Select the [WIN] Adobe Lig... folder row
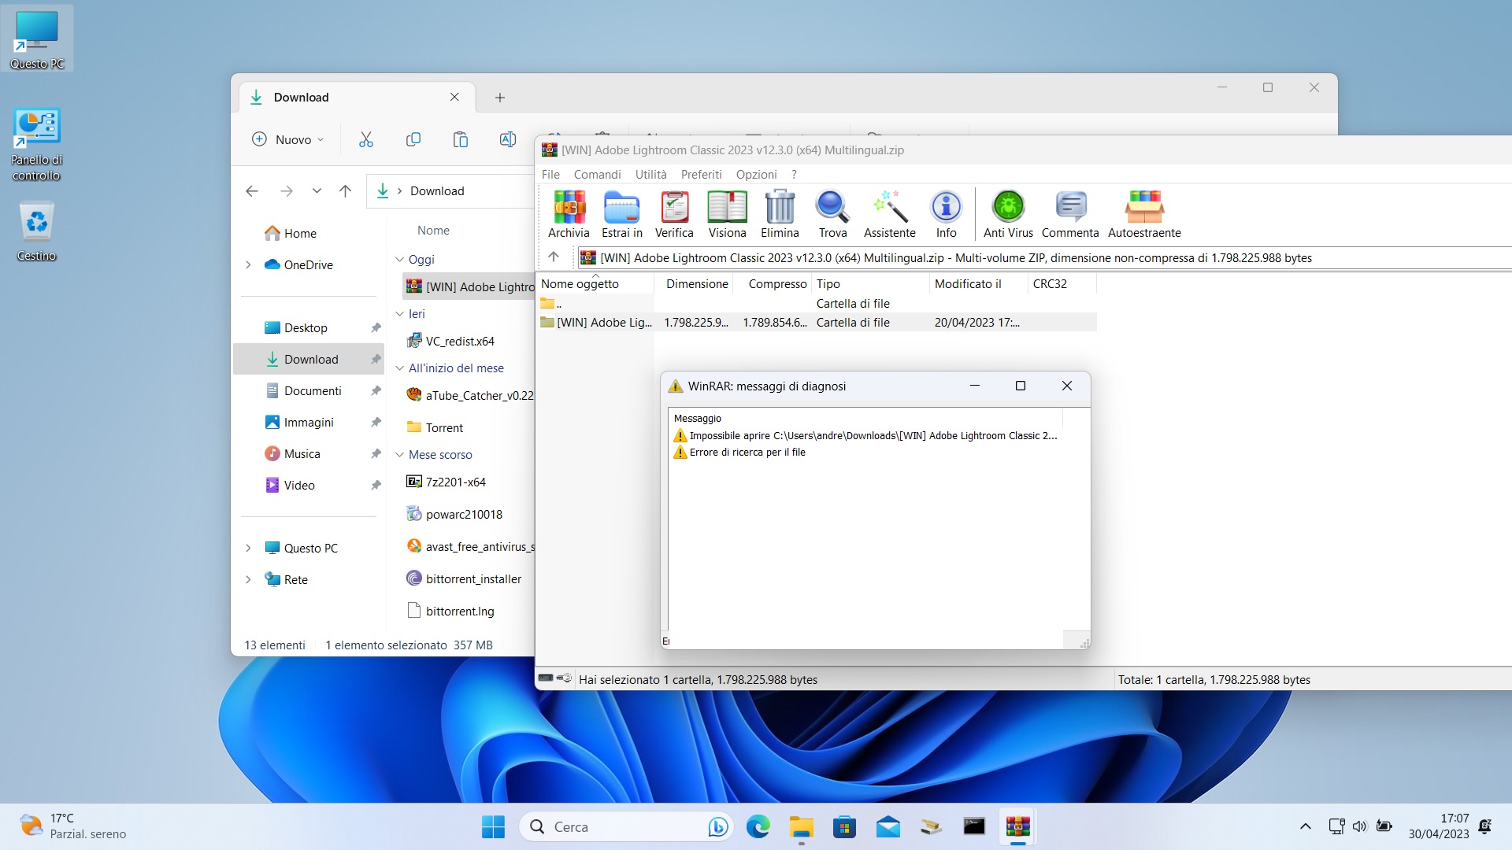Screen dimensions: 1512x850 pyautogui.click(x=817, y=322)
